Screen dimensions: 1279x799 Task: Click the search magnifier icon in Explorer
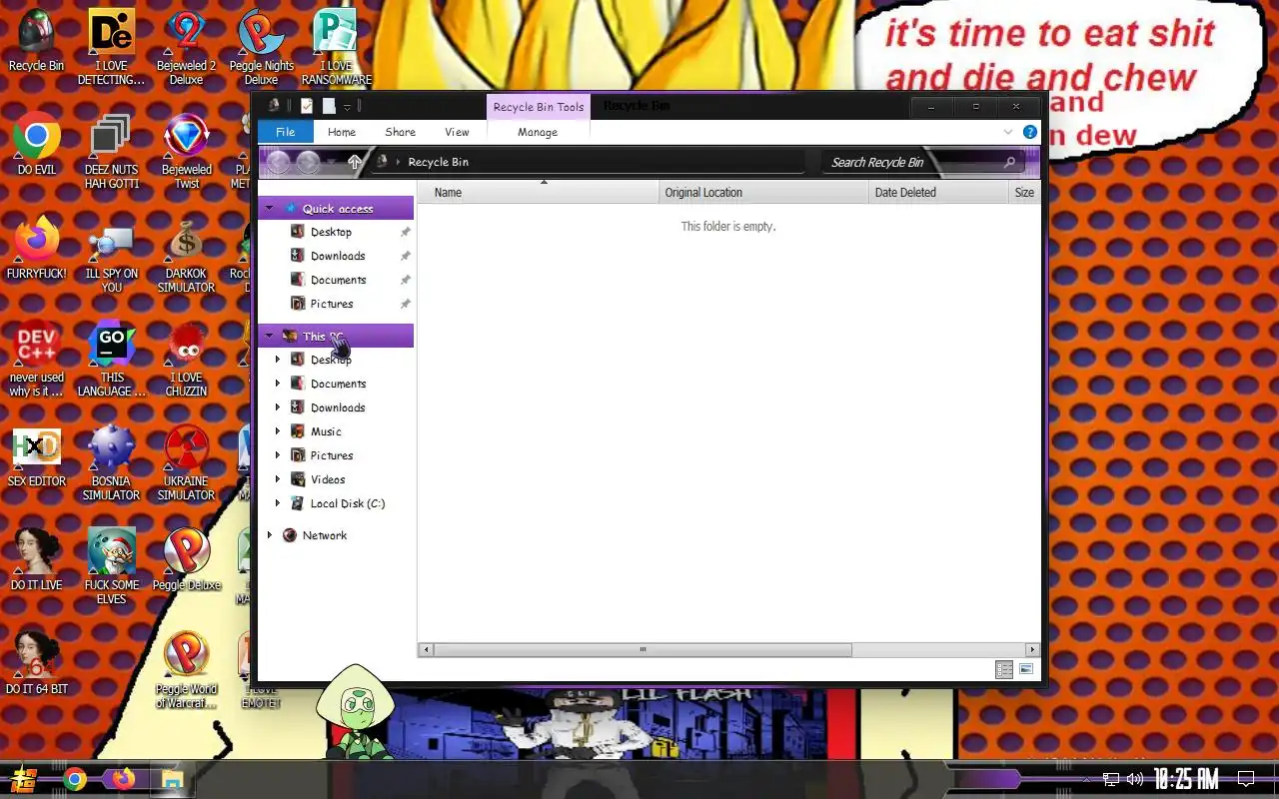click(x=1009, y=162)
